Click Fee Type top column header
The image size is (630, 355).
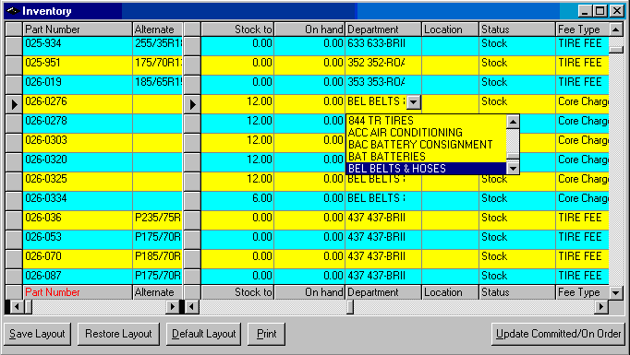[x=583, y=30]
